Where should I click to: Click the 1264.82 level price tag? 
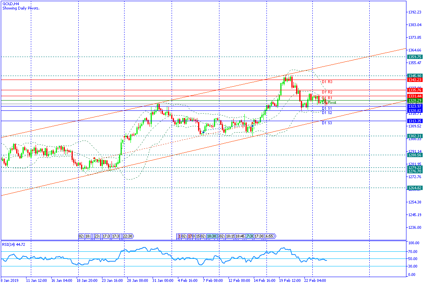pos(415,188)
